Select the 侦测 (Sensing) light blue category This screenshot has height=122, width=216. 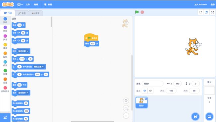click(5, 63)
